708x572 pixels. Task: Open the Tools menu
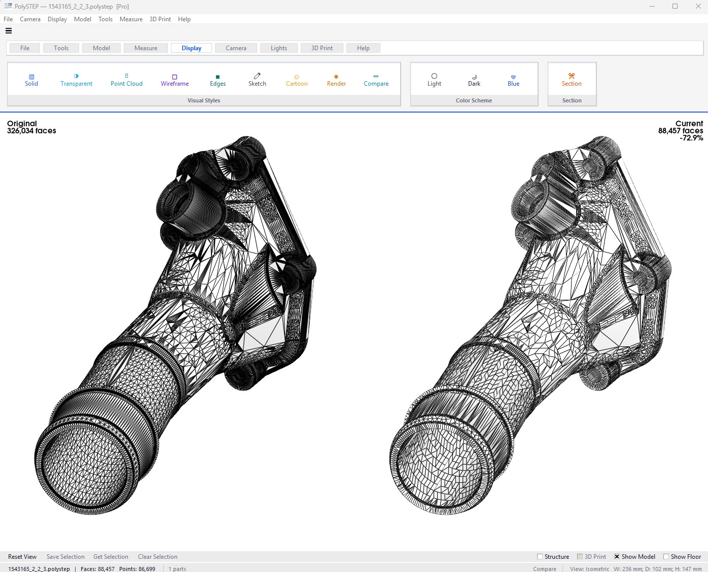[105, 19]
